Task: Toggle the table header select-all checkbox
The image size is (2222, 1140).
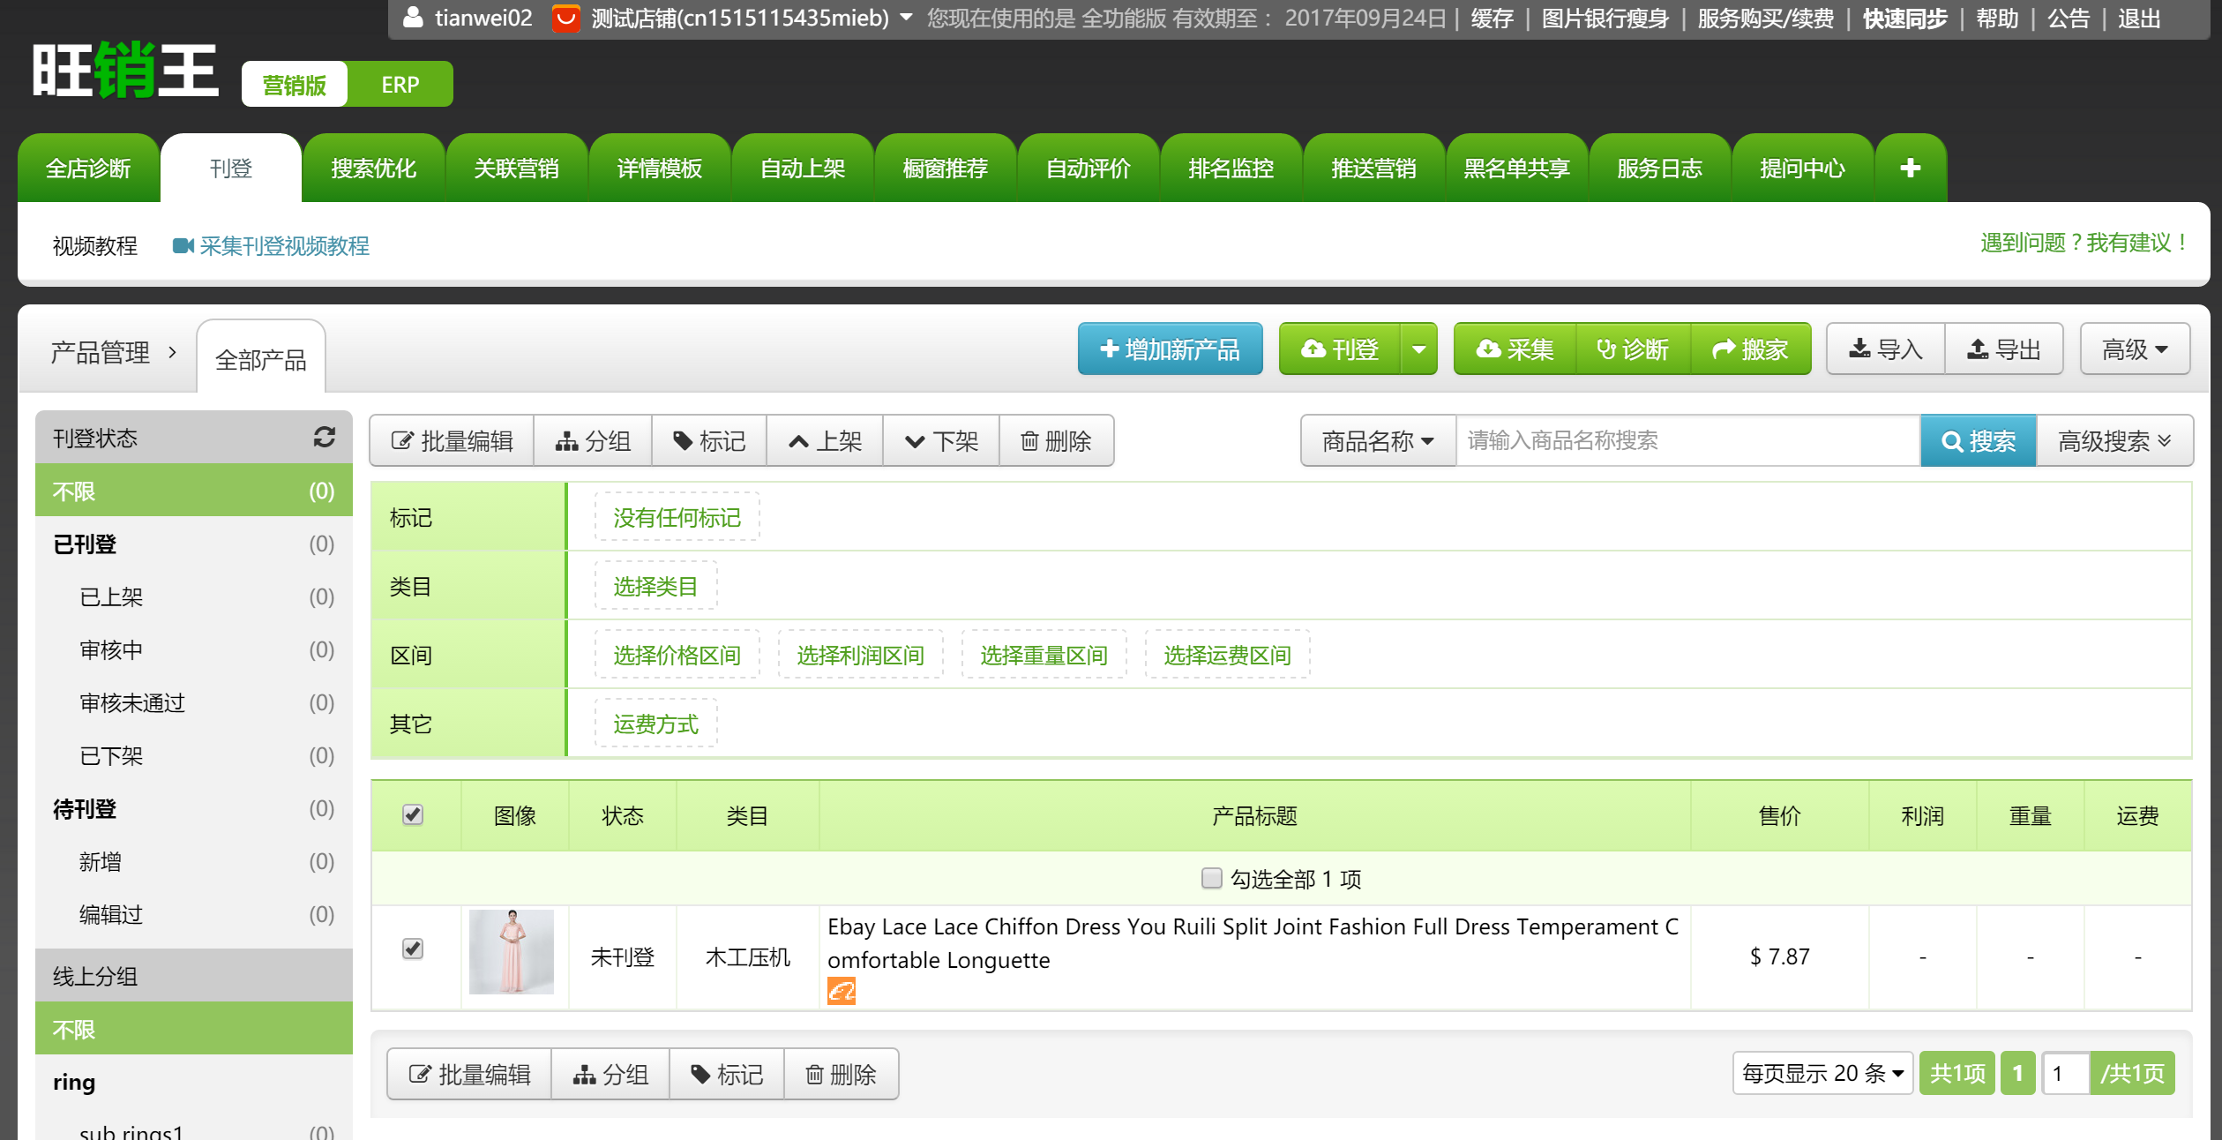Action: (412, 814)
